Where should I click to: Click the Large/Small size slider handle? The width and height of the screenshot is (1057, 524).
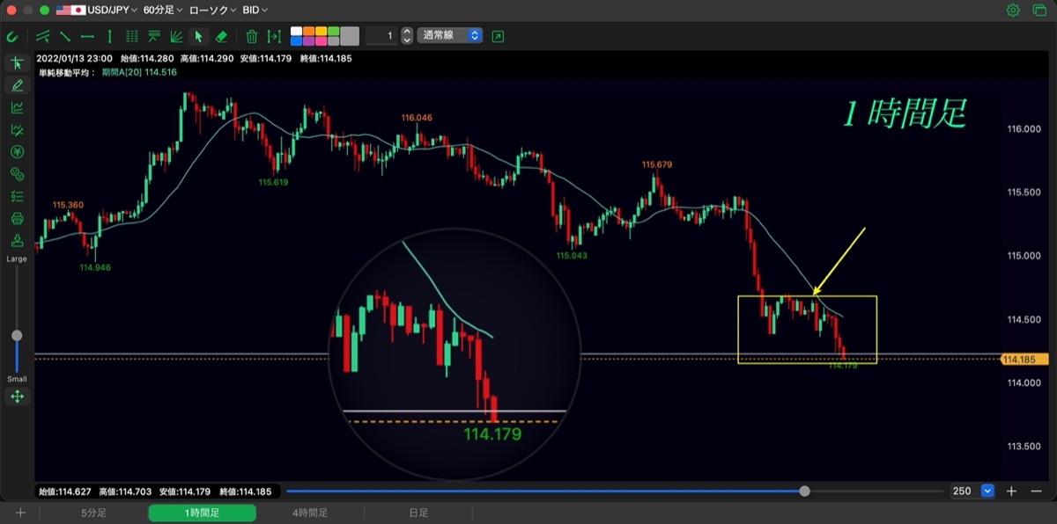pyautogui.click(x=17, y=336)
